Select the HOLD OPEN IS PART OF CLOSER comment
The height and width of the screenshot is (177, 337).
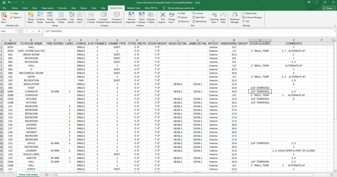[x=294, y=151]
